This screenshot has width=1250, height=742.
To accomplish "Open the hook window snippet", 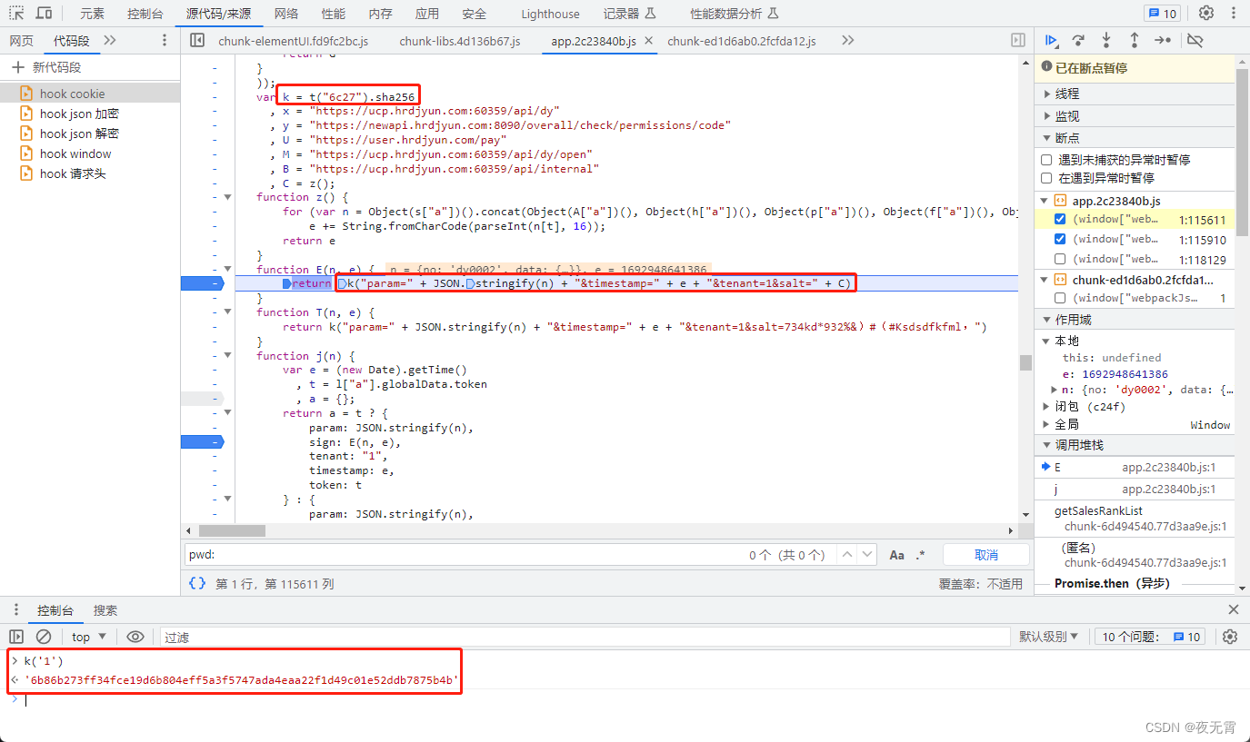I will 75,153.
